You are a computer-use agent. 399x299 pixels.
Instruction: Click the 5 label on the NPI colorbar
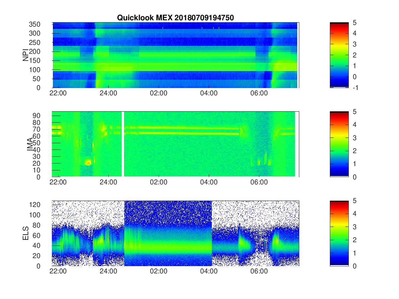coord(354,23)
